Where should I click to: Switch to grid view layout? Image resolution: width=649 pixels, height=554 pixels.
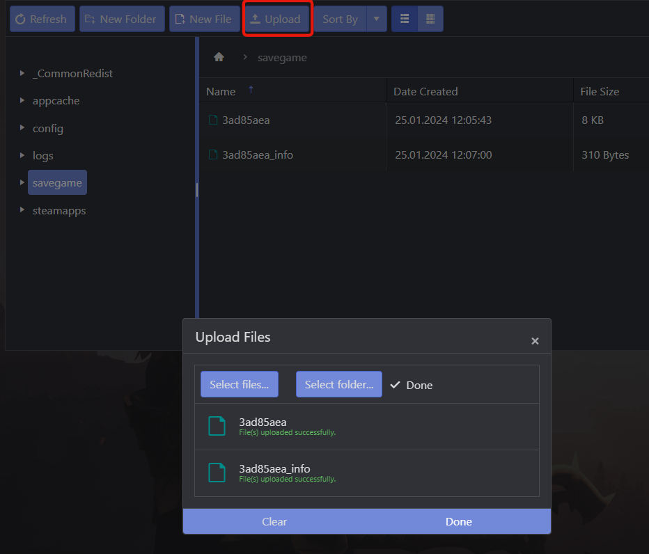click(x=430, y=19)
